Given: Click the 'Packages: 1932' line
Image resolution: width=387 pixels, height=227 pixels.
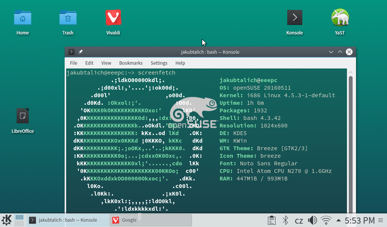Looking at the screenshot, I should click(x=243, y=110).
